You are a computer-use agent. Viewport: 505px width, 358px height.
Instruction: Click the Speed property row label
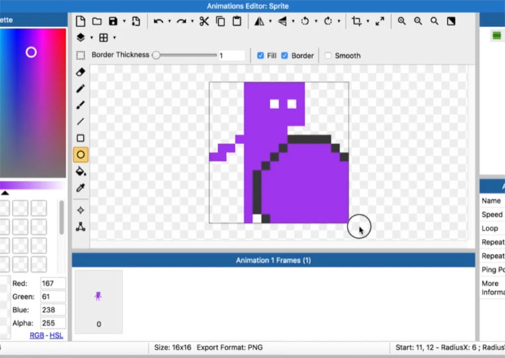click(x=492, y=214)
